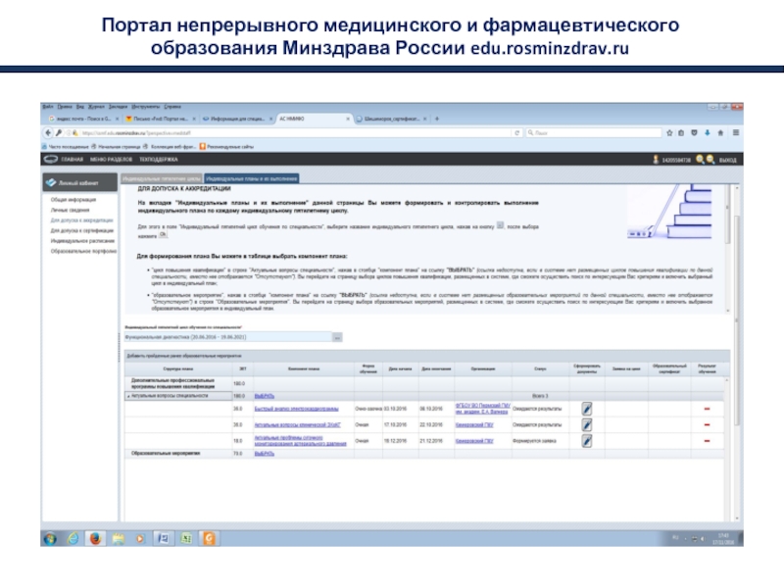Click the Firefox icon in the Windows taskbar
The width and height of the screenshot is (784, 588).
95,538
